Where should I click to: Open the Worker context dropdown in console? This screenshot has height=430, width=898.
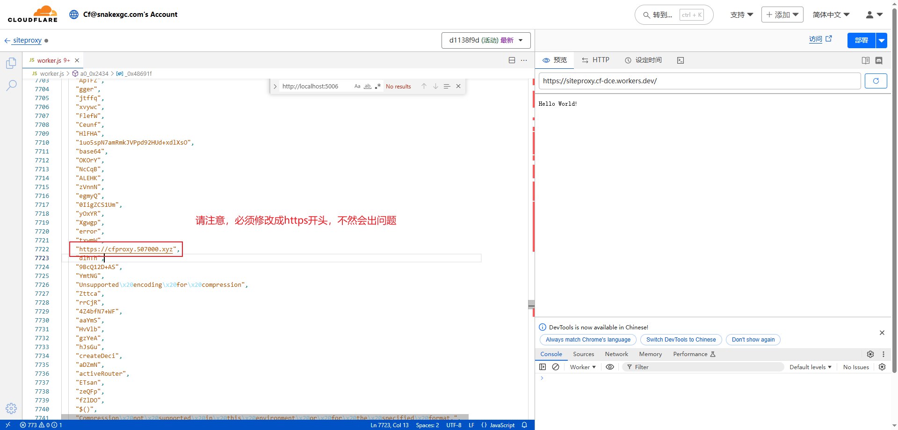click(x=583, y=367)
